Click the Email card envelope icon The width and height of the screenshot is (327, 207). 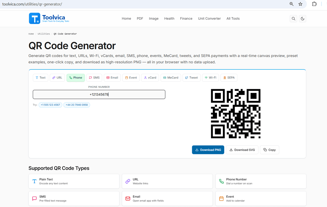pos(128,199)
